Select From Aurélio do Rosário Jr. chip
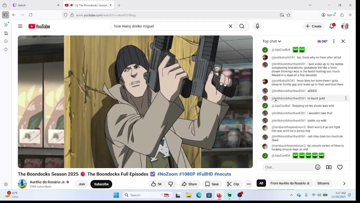 290,183
